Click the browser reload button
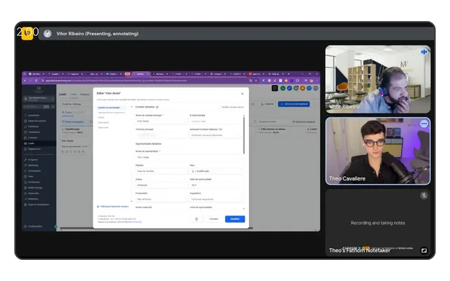450x281 pixels. click(36, 81)
